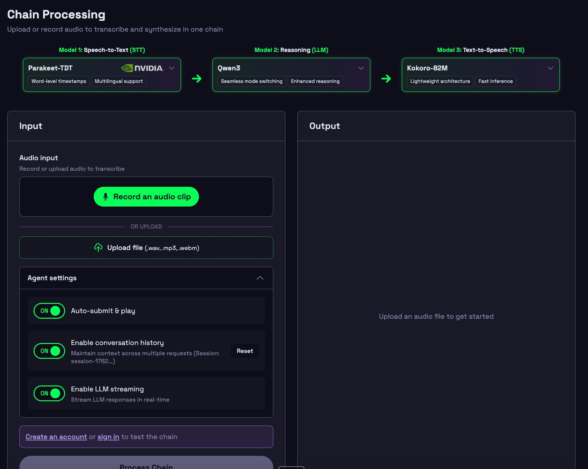Collapse the Agent settings section
Image resolution: width=588 pixels, height=469 pixels.
click(x=260, y=278)
